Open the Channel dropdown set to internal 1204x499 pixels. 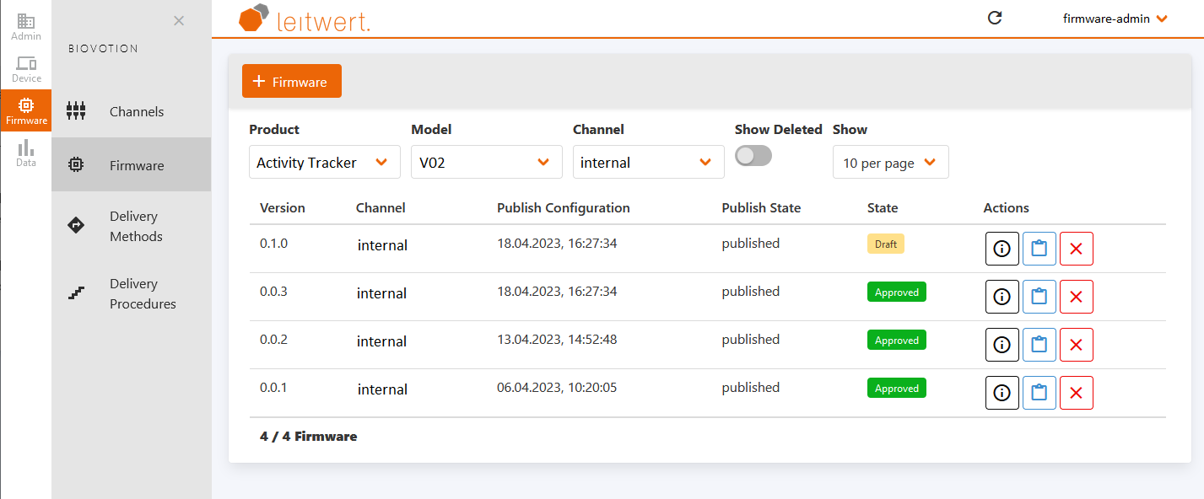coord(648,162)
